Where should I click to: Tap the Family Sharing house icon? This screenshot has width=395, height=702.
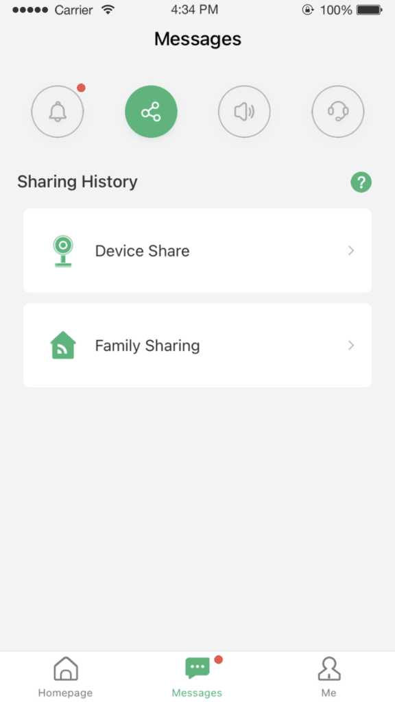click(x=62, y=345)
